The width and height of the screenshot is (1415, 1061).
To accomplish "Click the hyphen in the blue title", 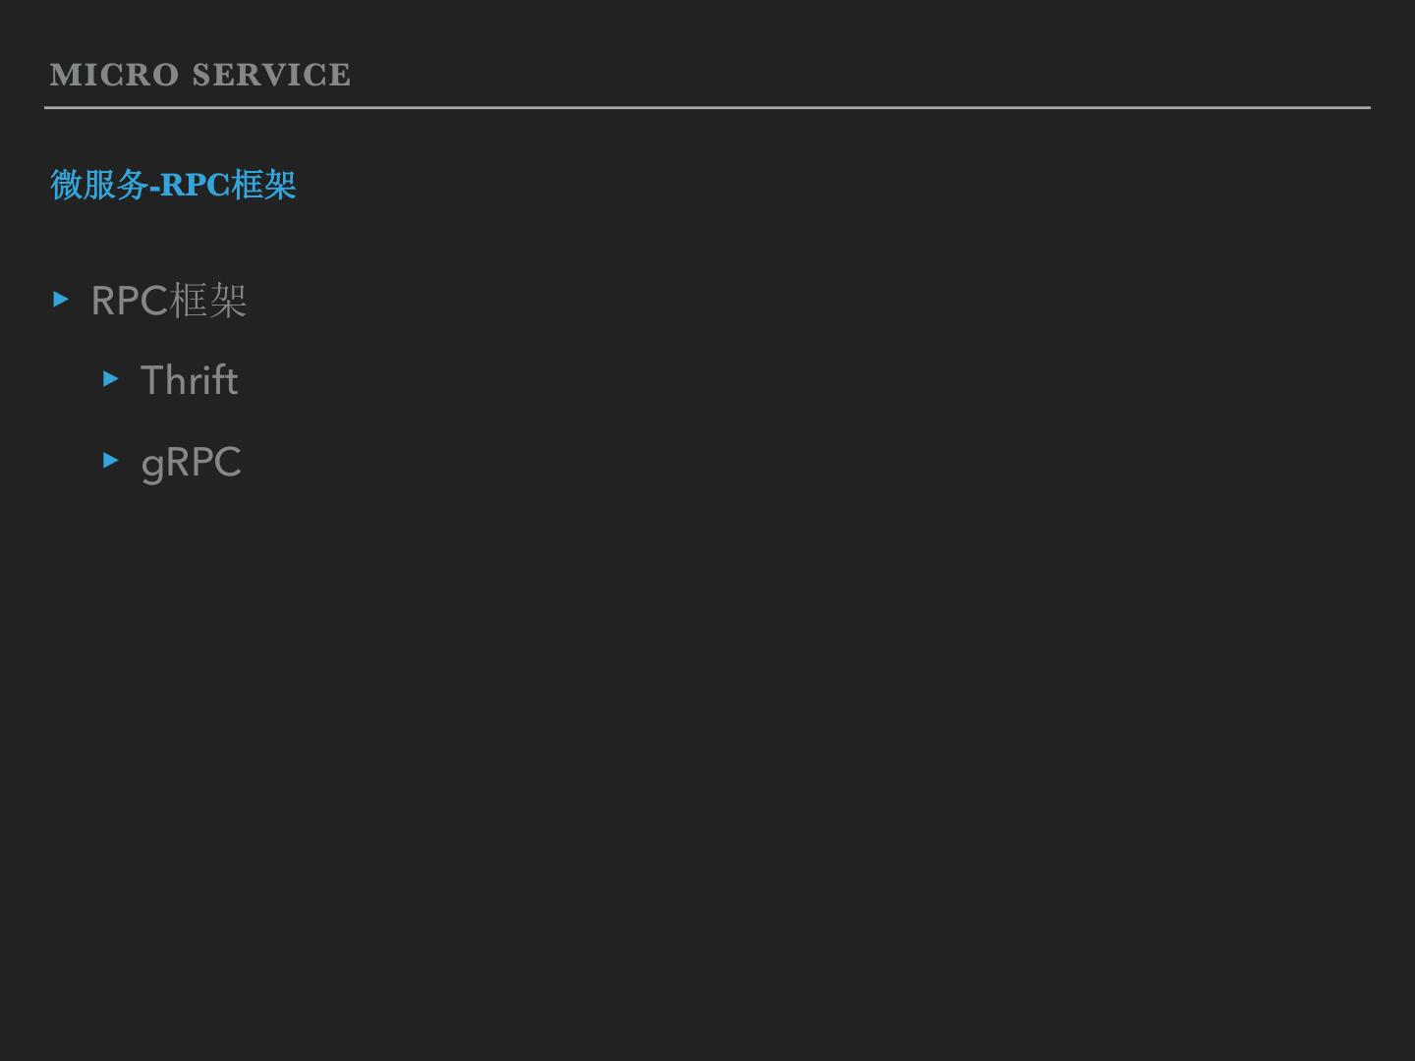I will coord(154,186).
